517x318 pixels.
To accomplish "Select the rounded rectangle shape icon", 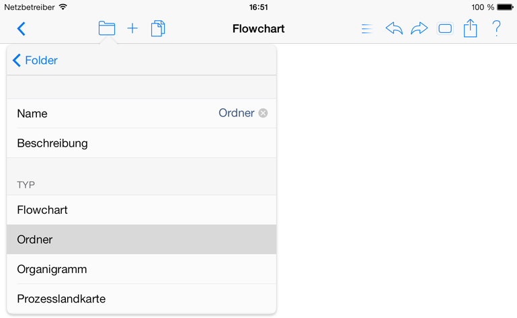I will click(x=445, y=29).
